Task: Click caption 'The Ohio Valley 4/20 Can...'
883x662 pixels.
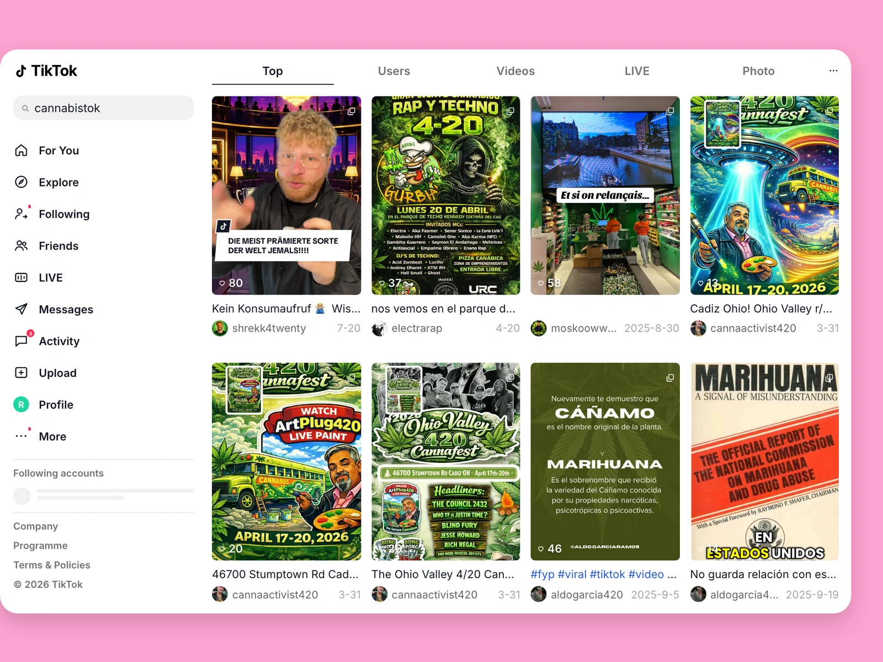Action: tap(443, 574)
